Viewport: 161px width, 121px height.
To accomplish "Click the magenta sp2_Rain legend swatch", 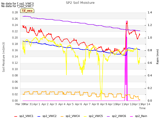I will (x=131, y=116).
